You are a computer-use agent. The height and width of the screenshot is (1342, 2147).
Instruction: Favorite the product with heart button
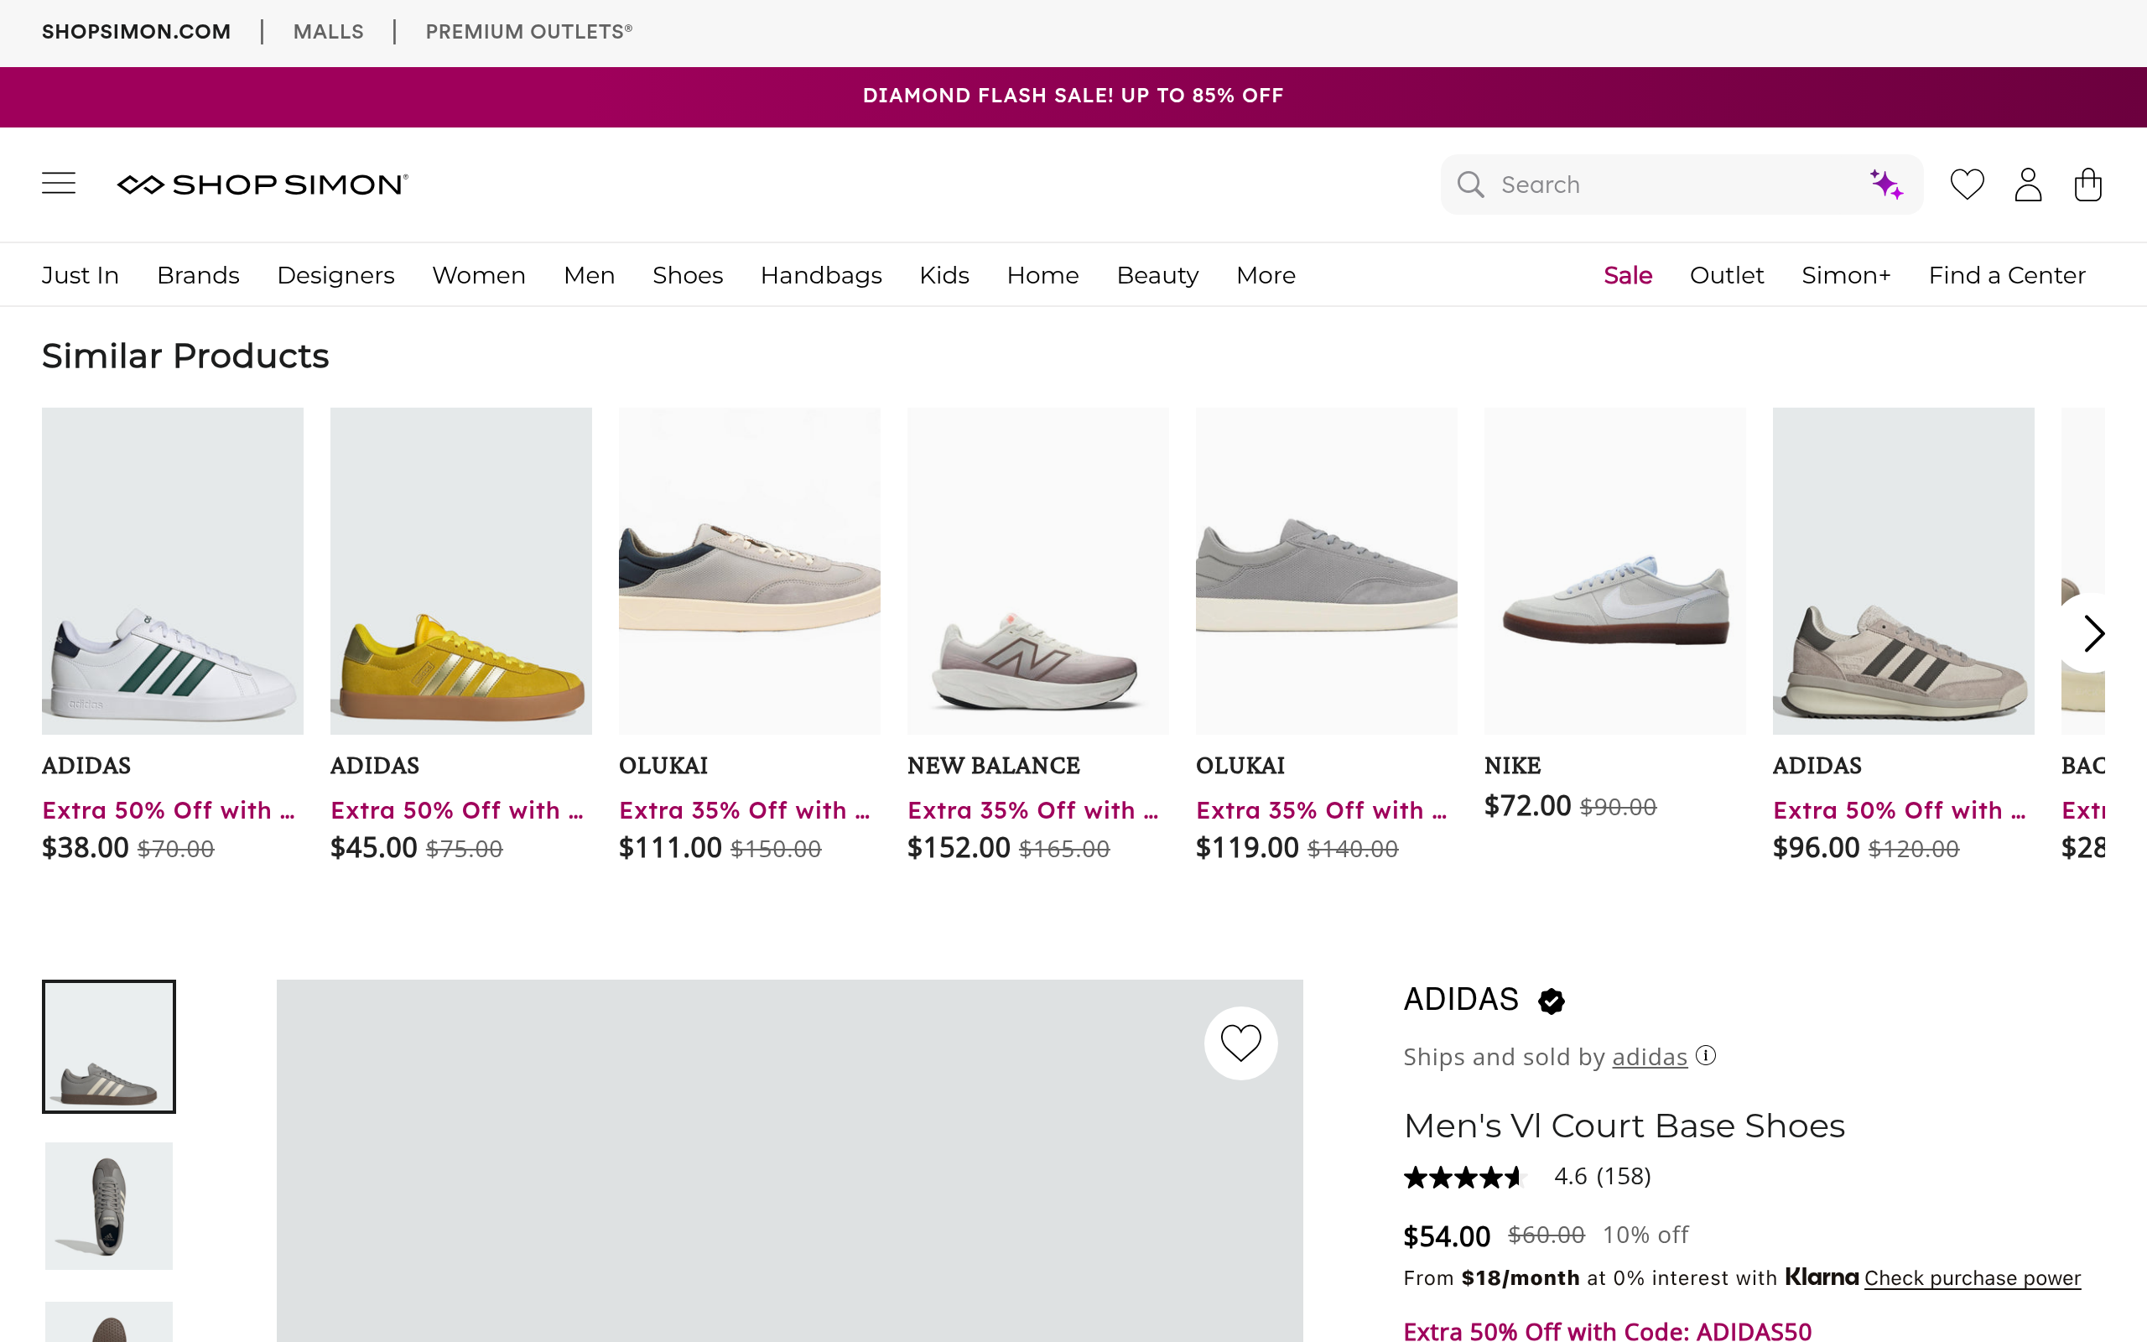1240,1043
